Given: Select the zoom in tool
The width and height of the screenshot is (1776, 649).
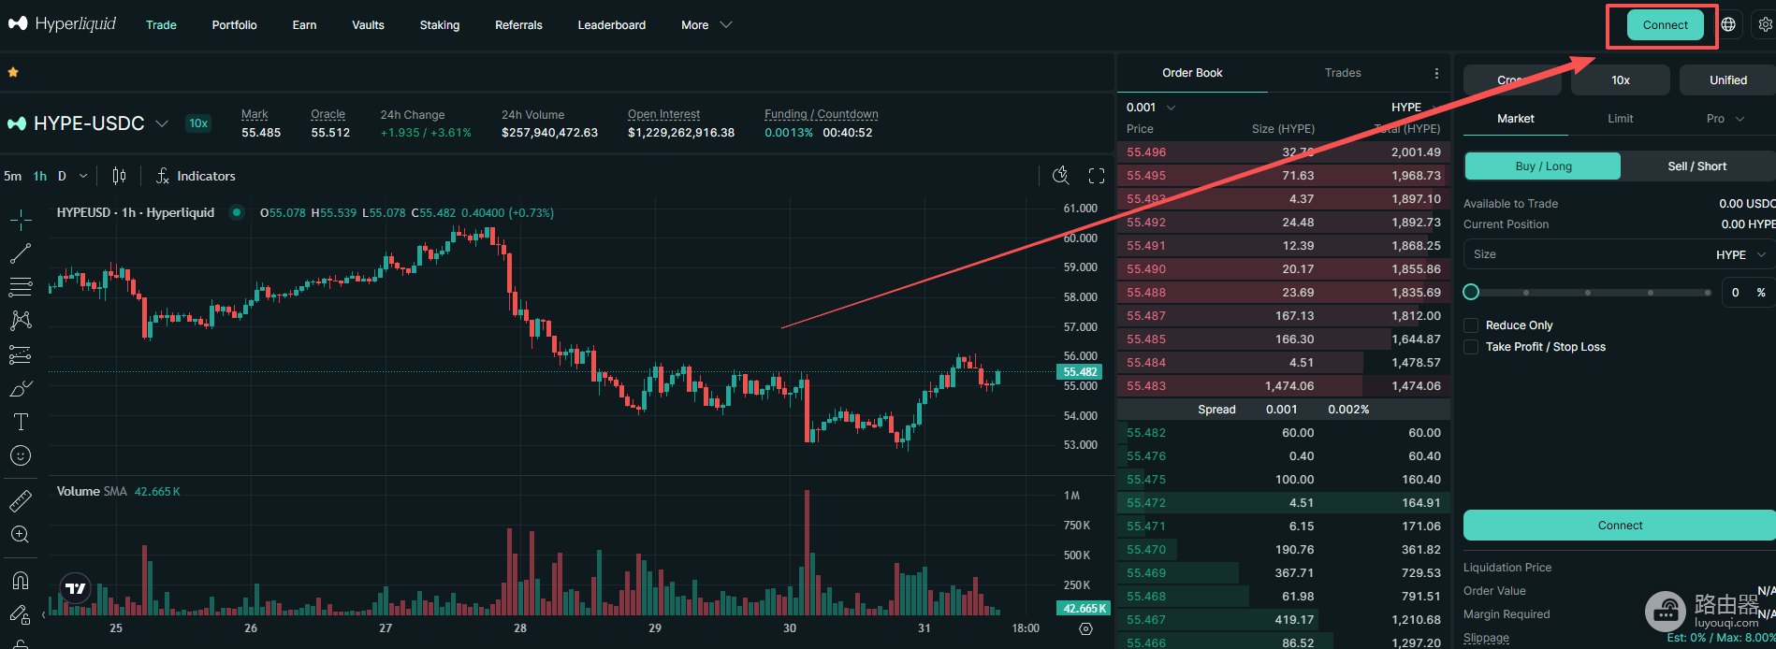Looking at the screenshot, I should [21, 535].
